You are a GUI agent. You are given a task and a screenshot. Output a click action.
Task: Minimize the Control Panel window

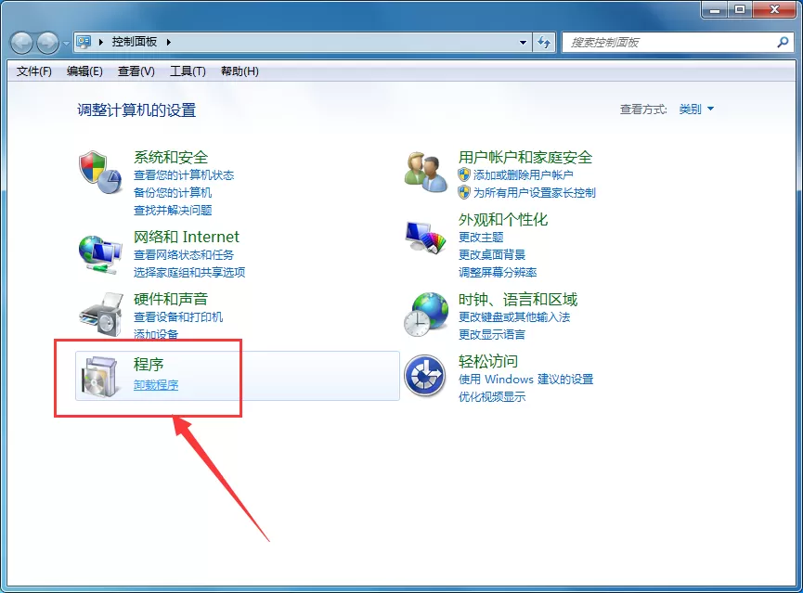(x=715, y=9)
